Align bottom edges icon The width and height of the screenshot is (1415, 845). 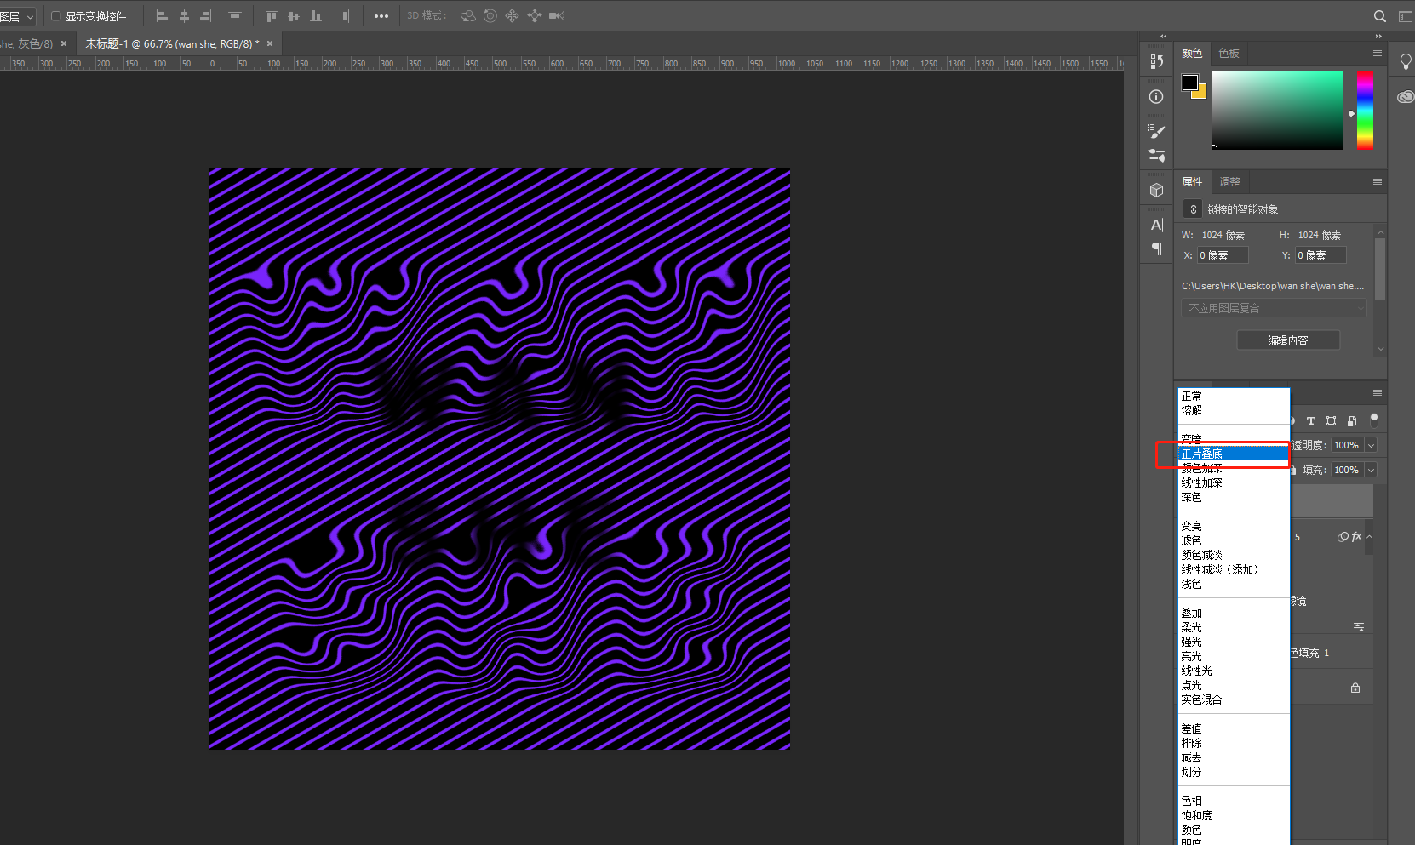click(x=316, y=16)
